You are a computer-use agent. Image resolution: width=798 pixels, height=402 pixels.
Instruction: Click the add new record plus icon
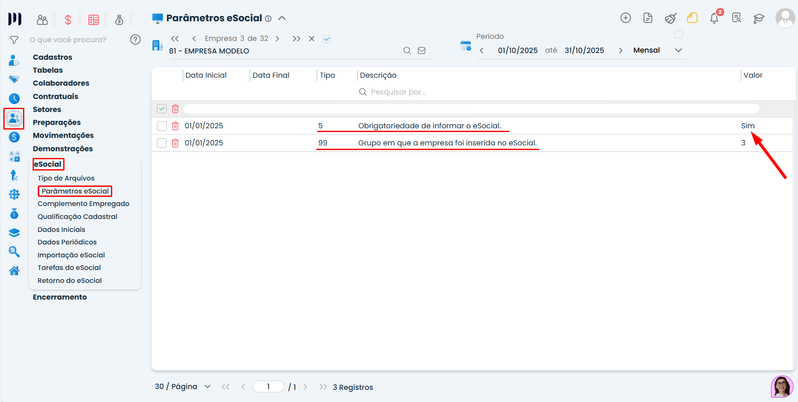point(626,18)
